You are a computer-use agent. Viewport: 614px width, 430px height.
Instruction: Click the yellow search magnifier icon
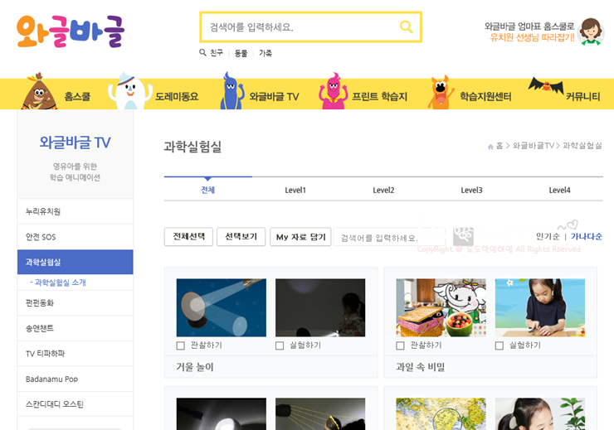pos(406,27)
